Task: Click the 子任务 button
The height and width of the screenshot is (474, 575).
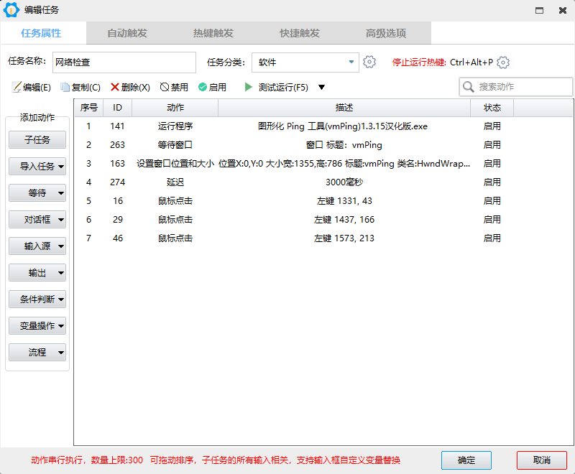Action: pos(37,139)
